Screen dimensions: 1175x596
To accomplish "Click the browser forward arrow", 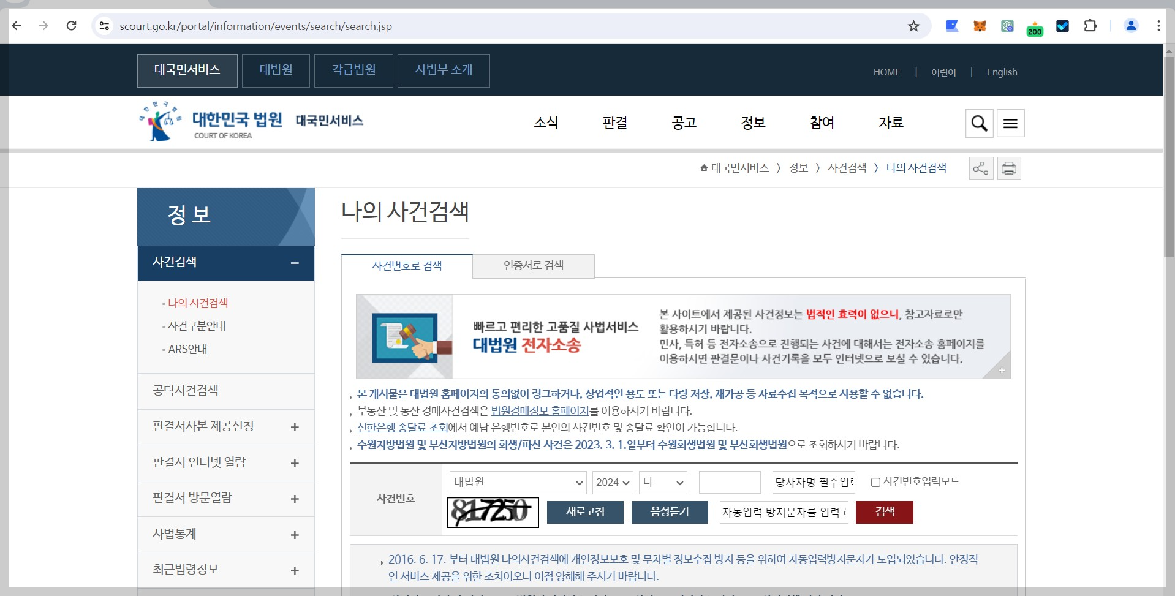I will [43, 26].
